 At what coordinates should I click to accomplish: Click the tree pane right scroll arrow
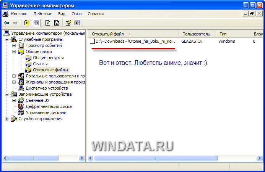(81, 158)
